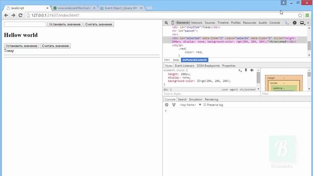This screenshot has width=313, height=176.
Task: Focus the text input on the page
Action: tap(25, 24)
